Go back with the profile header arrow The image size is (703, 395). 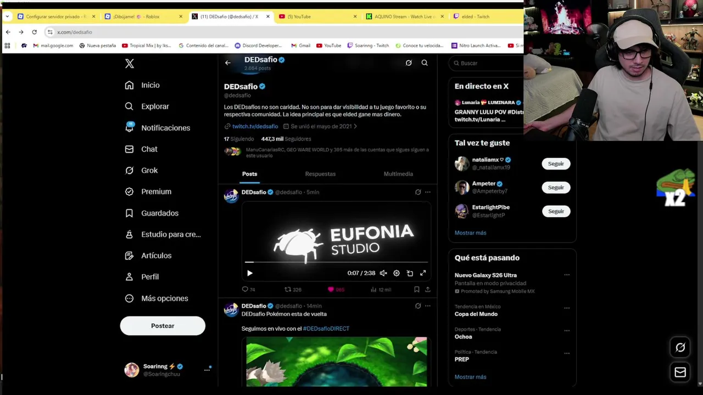227,63
